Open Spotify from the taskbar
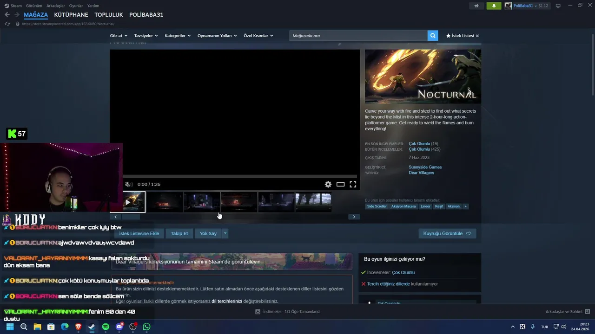This screenshot has height=334, width=595. click(x=106, y=327)
